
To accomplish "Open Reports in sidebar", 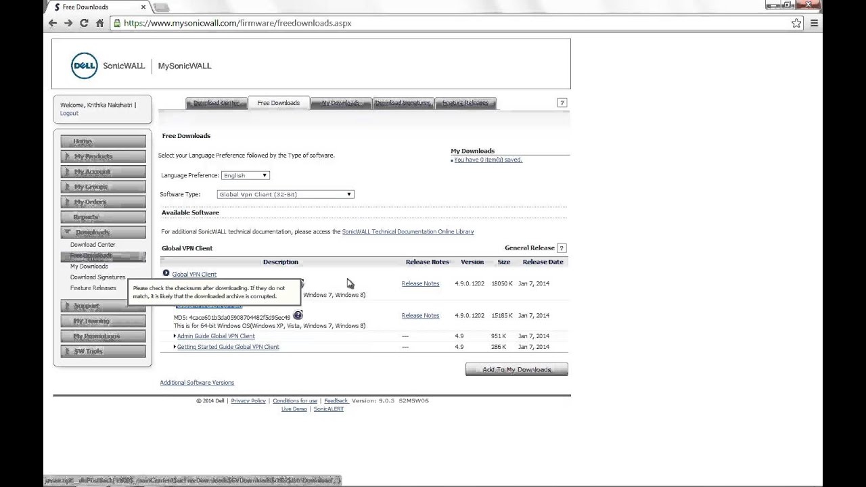I will 103,217.
